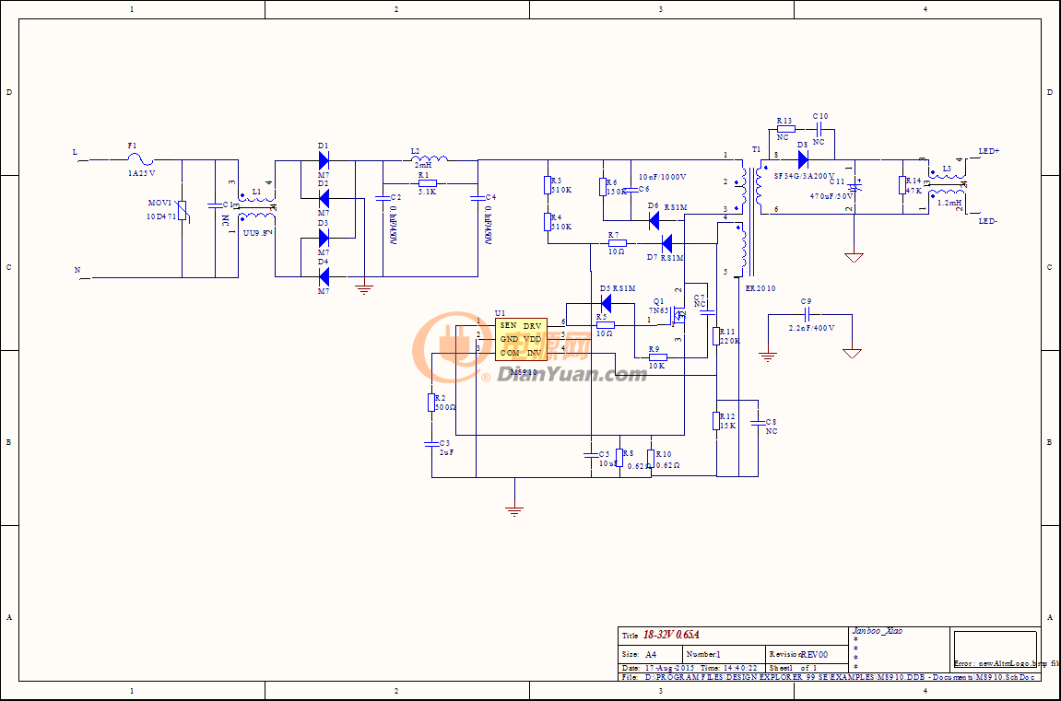Select diode D5 RS1M

click(606, 304)
